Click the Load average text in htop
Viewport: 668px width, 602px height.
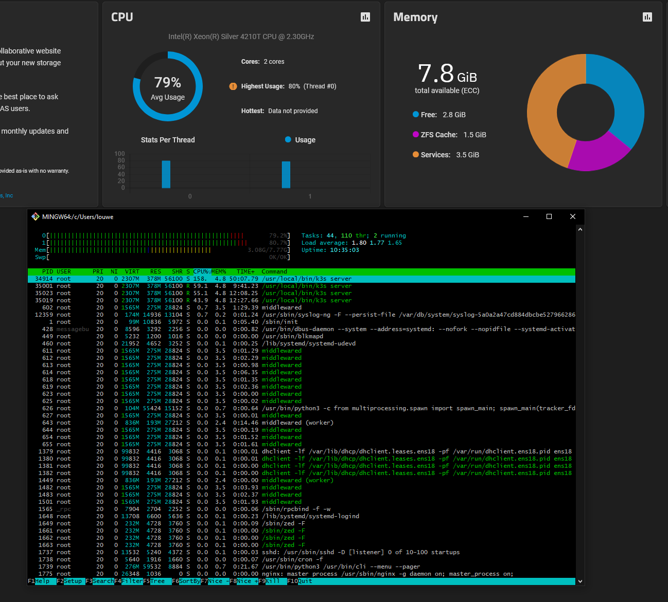tap(351, 243)
